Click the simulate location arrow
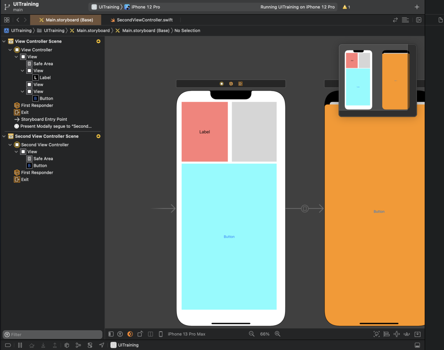The height and width of the screenshot is (350, 444). [101, 345]
